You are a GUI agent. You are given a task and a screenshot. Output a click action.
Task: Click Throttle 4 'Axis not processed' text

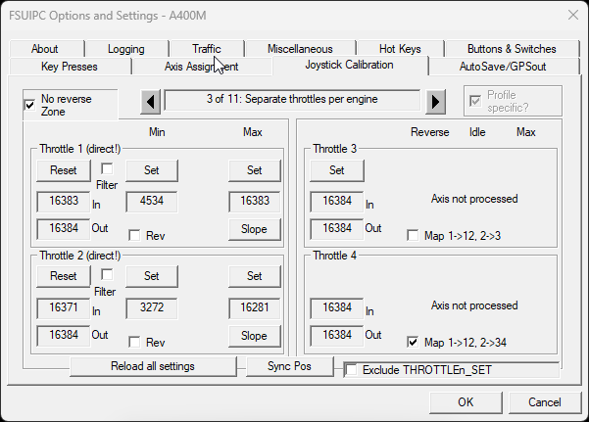tap(474, 305)
